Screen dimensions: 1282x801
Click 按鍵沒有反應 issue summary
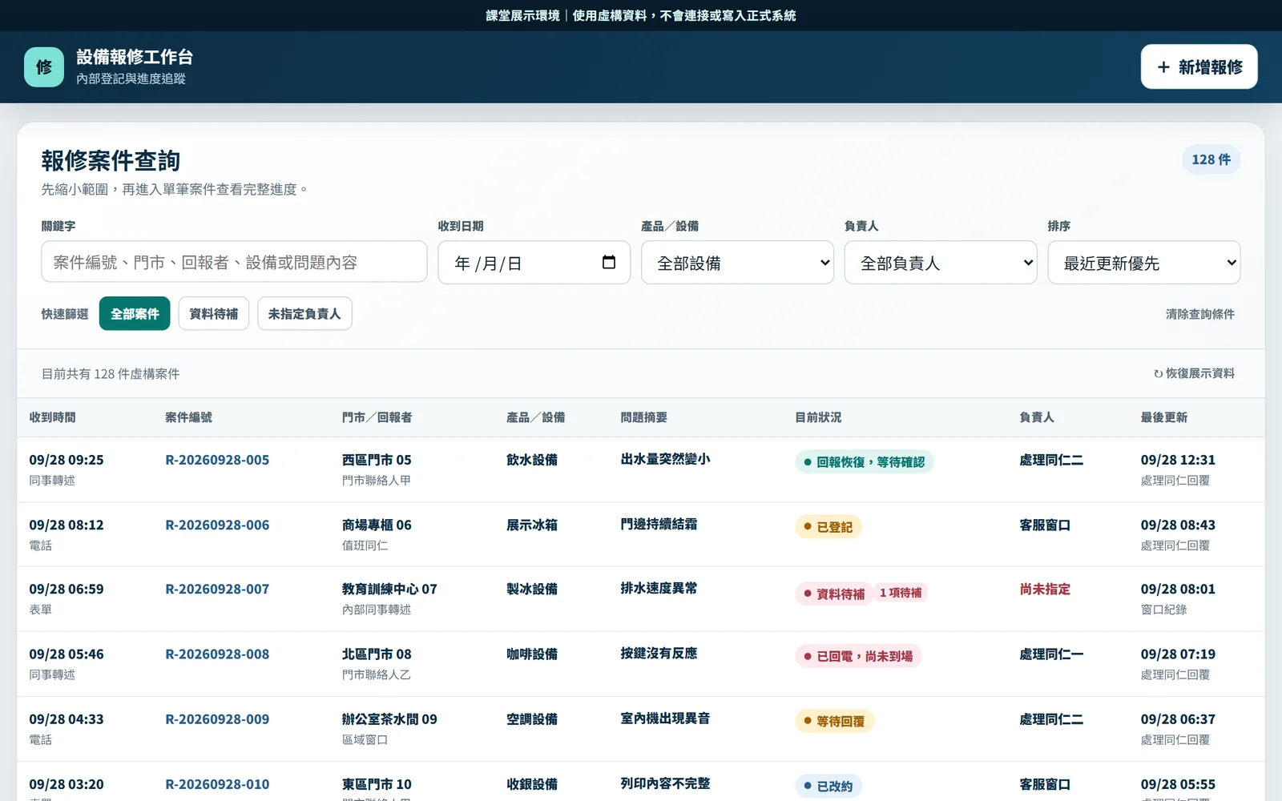point(659,653)
